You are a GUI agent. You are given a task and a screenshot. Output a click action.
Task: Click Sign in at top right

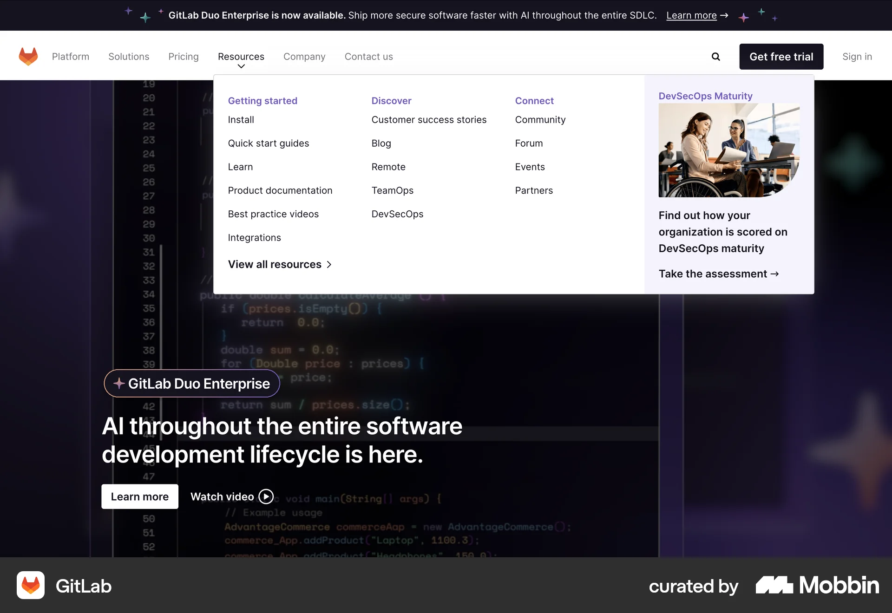point(857,56)
